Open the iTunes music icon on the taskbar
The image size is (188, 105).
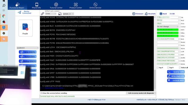click(x=4, y=39)
